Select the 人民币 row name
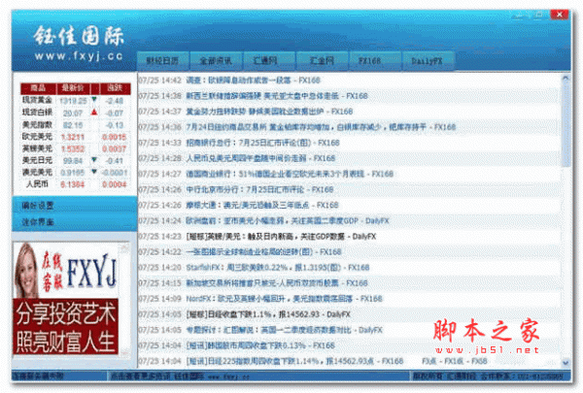583x393 pixels. click(37, 183)
